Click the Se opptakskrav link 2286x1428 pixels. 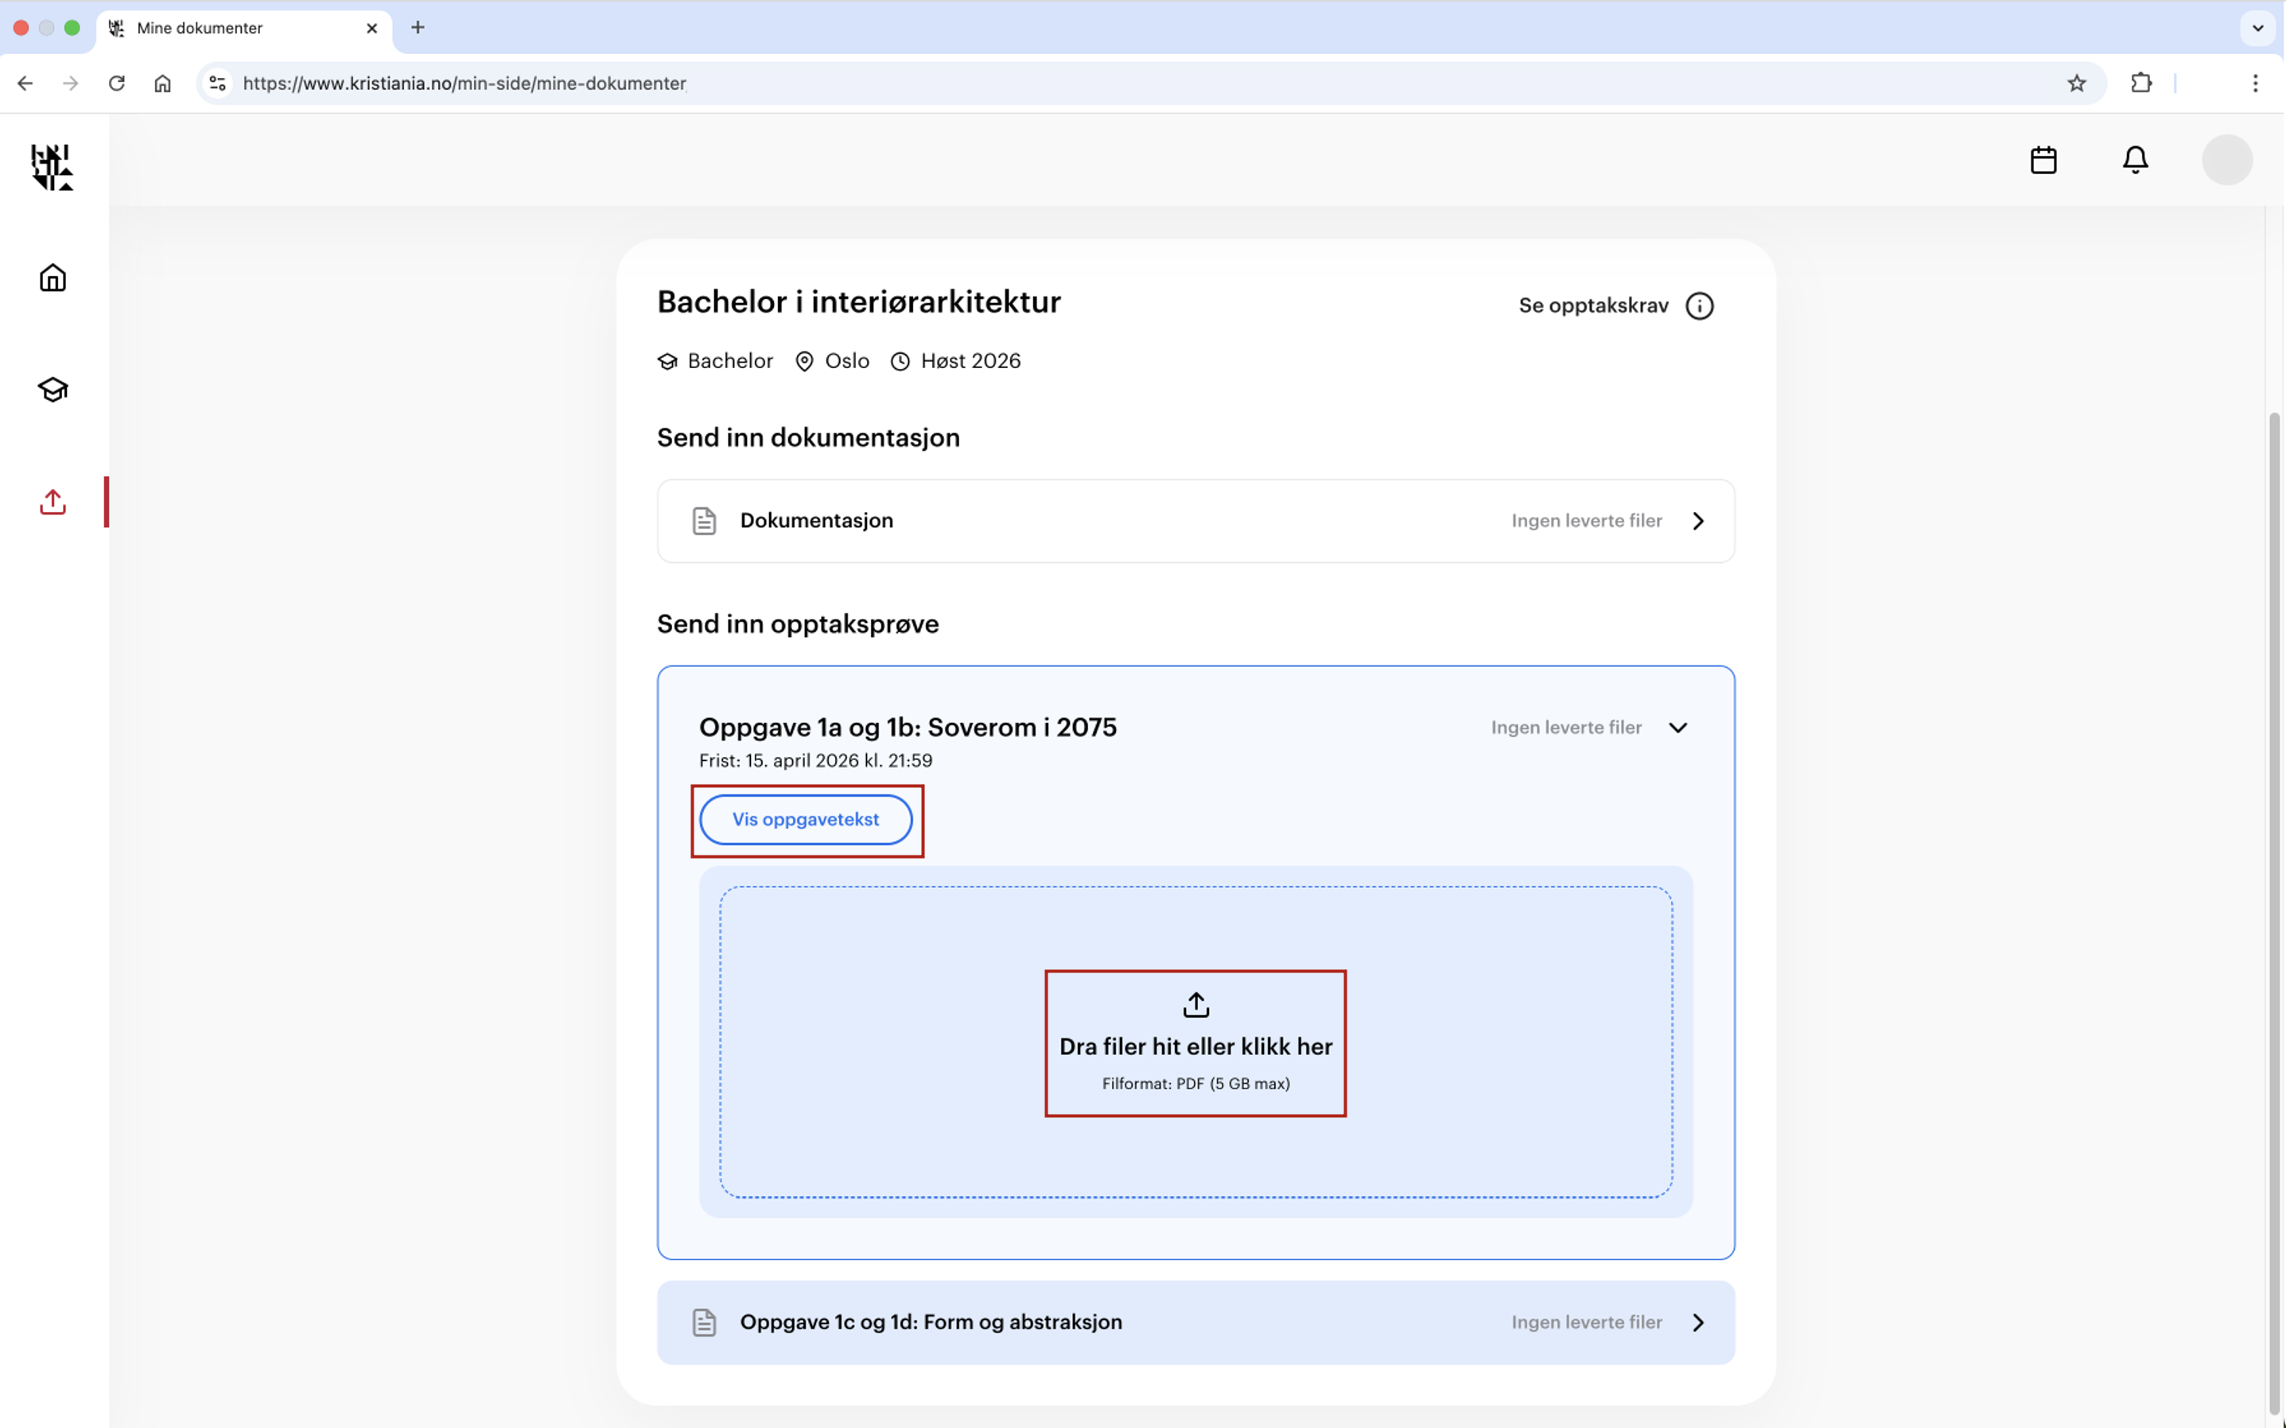[x=1592, y=306]
